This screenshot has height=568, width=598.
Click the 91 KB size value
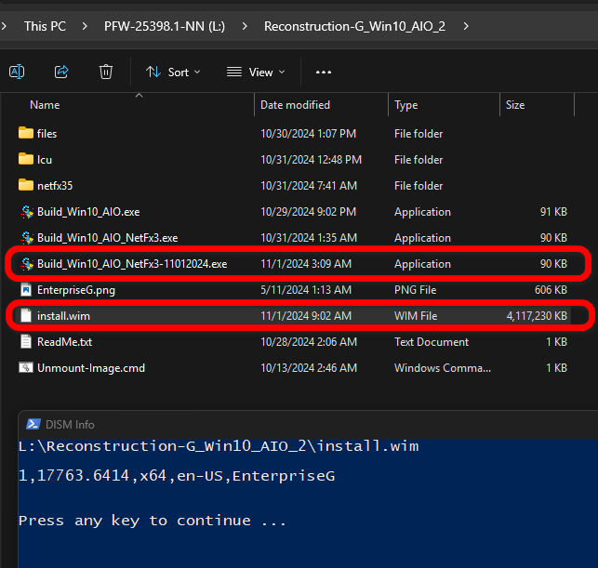[x=553, y=212]
